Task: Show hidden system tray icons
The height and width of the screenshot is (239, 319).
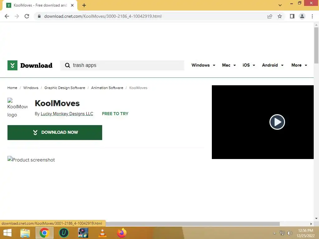Action: tap(274, 233)
